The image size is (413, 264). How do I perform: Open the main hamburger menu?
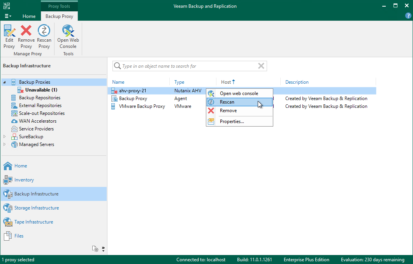(x=8, y=16)
